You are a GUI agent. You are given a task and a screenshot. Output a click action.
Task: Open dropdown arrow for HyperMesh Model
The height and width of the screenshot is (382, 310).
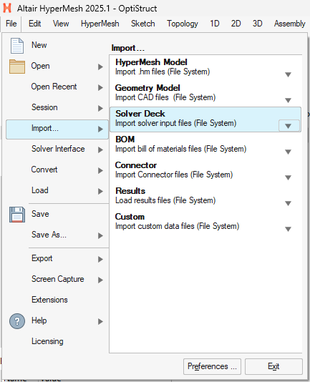[x=289, y=74]
